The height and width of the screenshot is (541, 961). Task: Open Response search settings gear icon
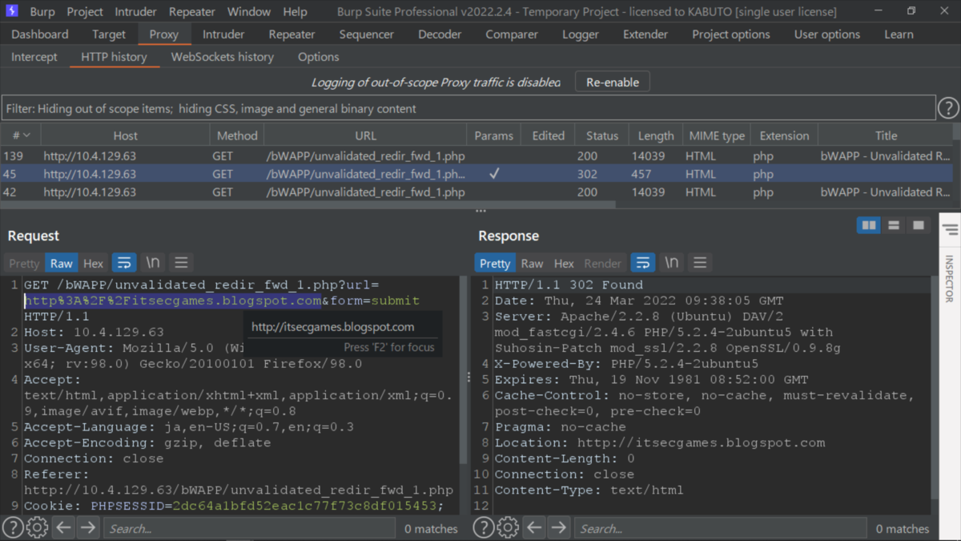[508, 527]
